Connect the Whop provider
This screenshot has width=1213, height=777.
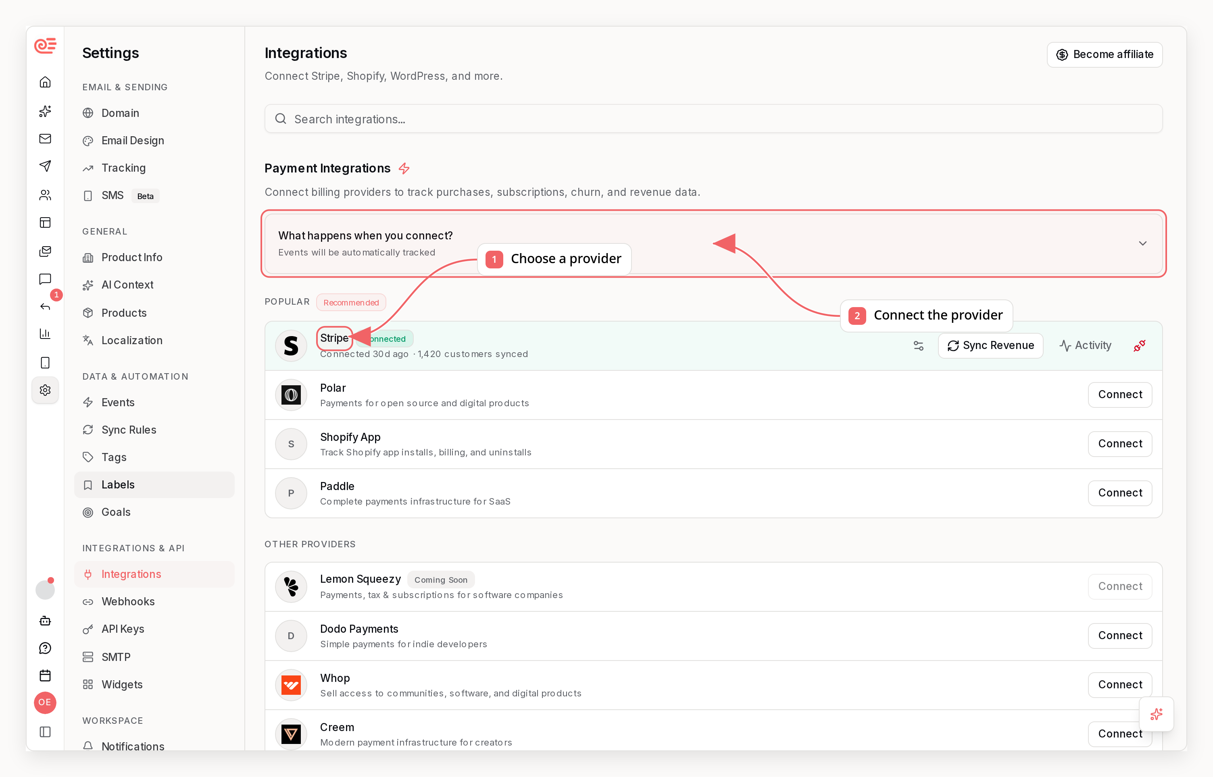(x=1119, y=685)
